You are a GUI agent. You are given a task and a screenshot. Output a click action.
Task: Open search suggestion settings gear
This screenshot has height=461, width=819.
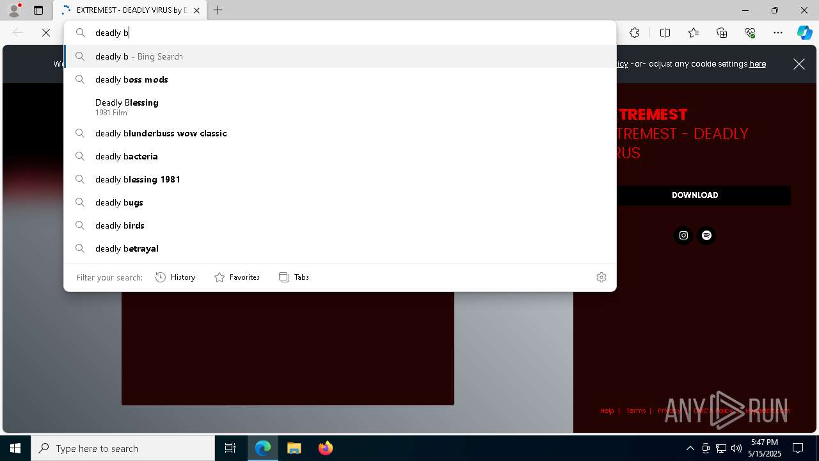point(601,277)
